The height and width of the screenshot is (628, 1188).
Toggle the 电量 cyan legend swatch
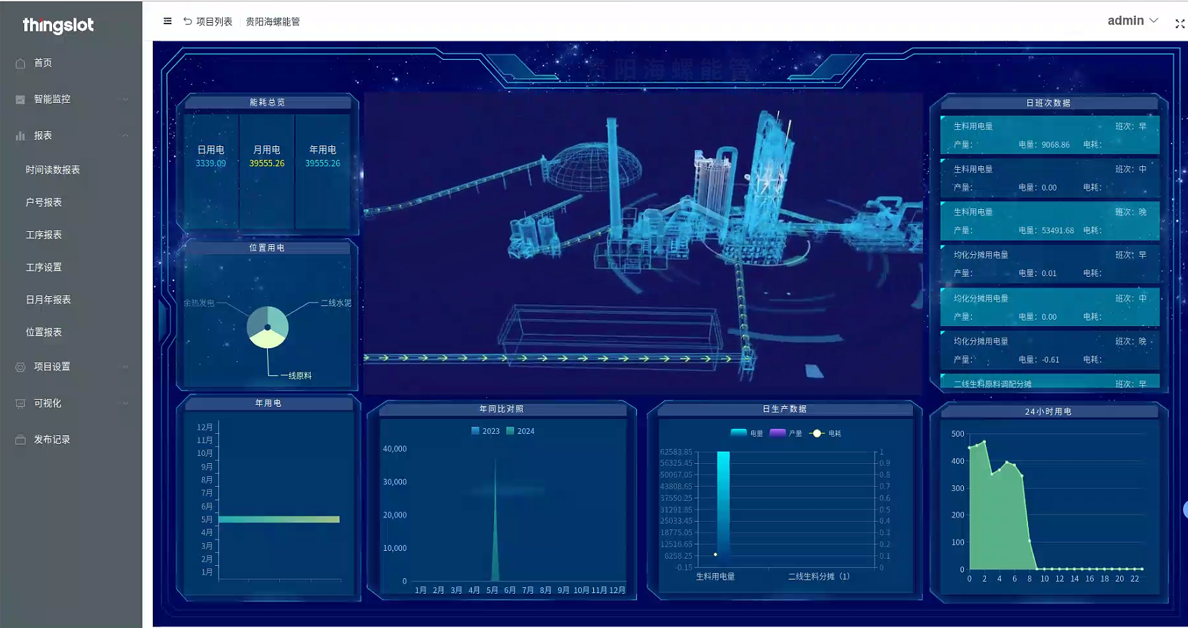click(x=739, y=432)
